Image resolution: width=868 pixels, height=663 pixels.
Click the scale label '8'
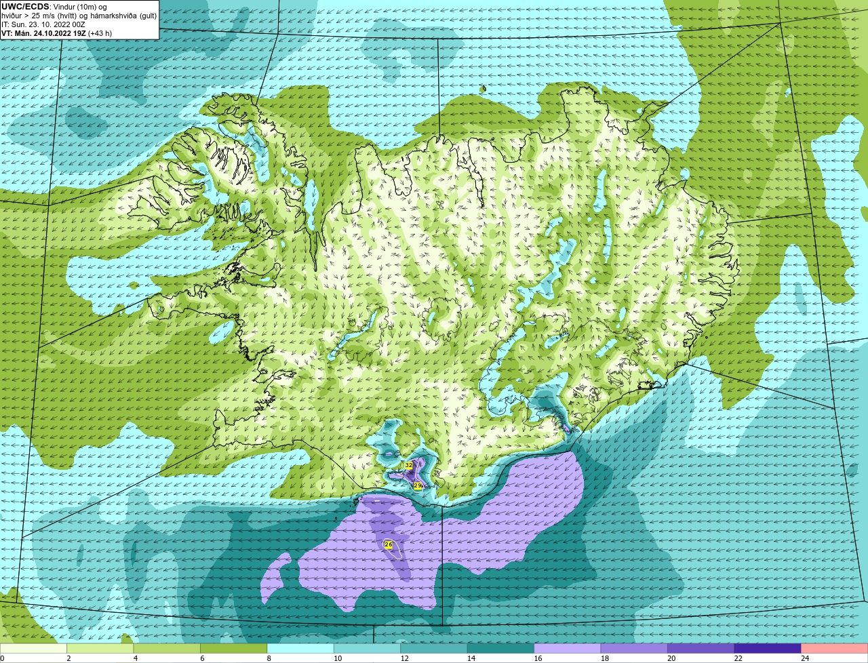(268, 658)
